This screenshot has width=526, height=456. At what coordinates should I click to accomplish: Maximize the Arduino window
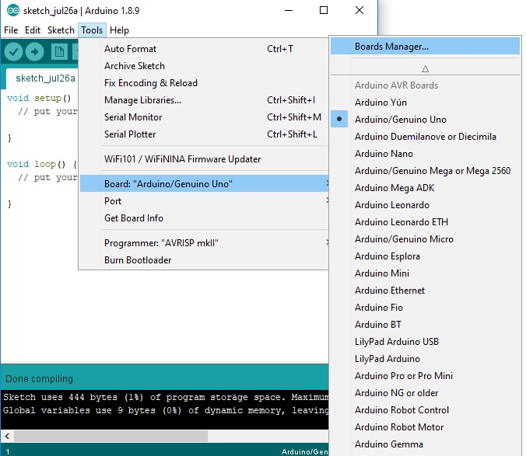coord(324,10)
